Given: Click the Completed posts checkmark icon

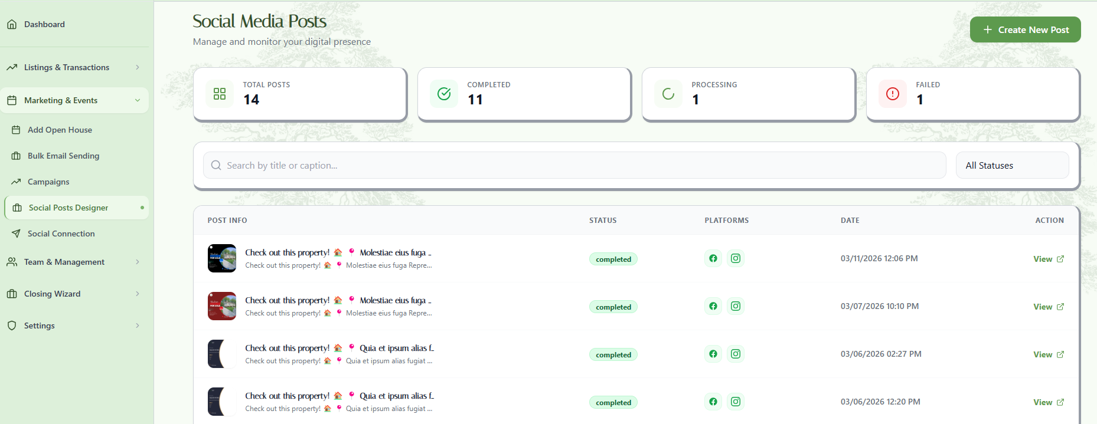Looking at the screenshot, I should point(444,94).
